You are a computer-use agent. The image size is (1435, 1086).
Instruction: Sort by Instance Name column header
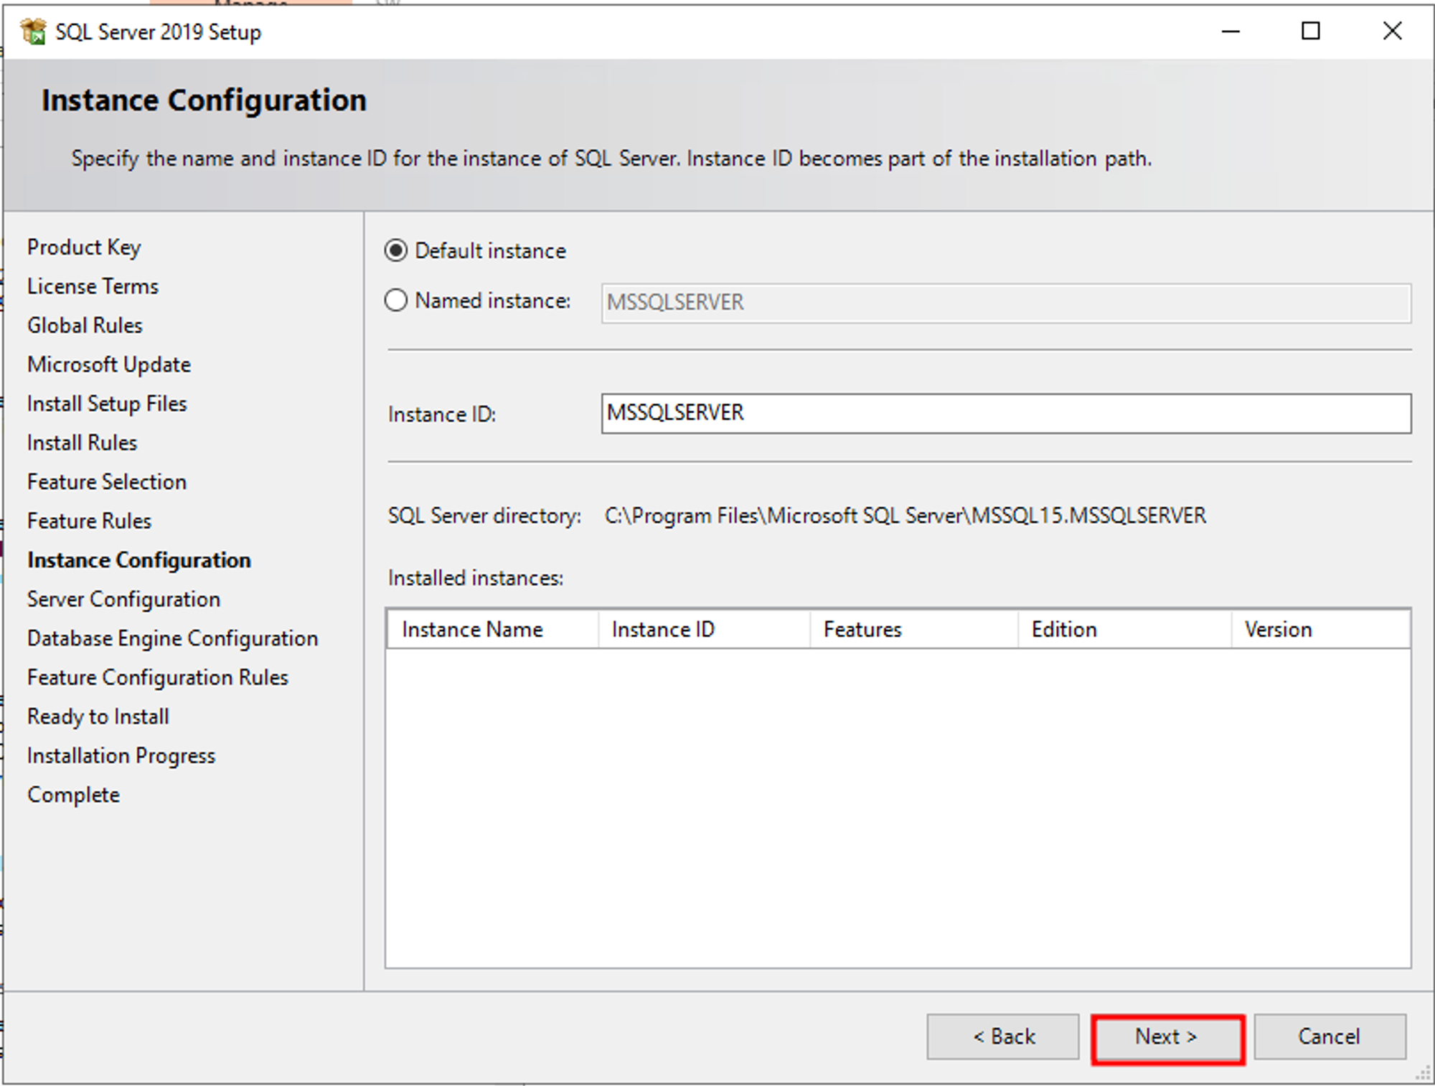(492, 629)
